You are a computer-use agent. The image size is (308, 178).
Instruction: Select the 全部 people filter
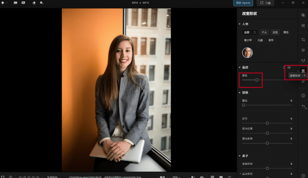pyautogui.click(x=247, y=32)
